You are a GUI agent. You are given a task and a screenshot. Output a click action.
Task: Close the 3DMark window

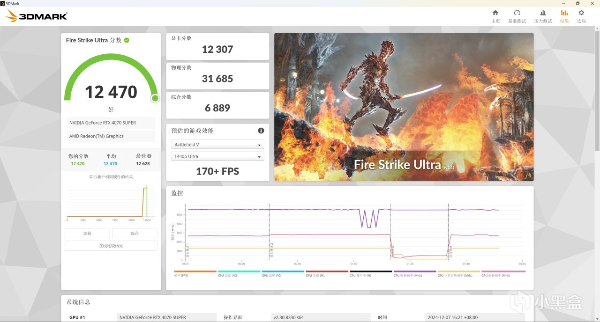click(x=592, y=3)
